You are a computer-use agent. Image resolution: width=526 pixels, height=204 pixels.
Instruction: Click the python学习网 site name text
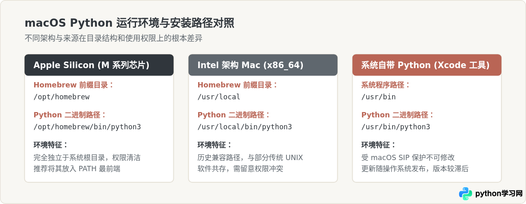click(499, 194)
